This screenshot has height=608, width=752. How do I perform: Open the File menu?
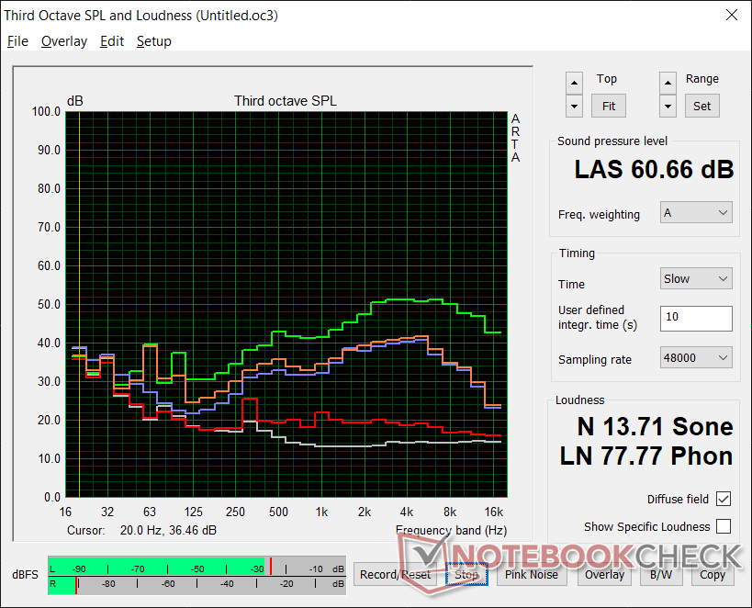(17, 41)
